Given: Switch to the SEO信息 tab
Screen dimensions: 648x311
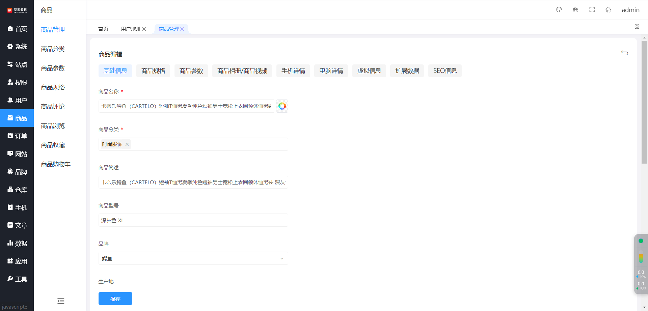Looking at the screenshot, I should [444, 71].
